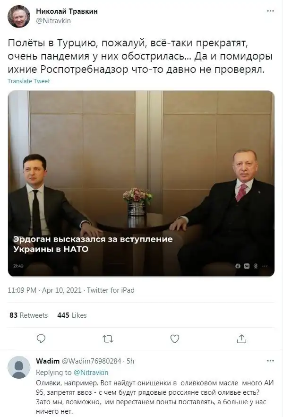283x417 pixels.
Task: Open the tweet's three-dot more menu
Action: [270, 11]
